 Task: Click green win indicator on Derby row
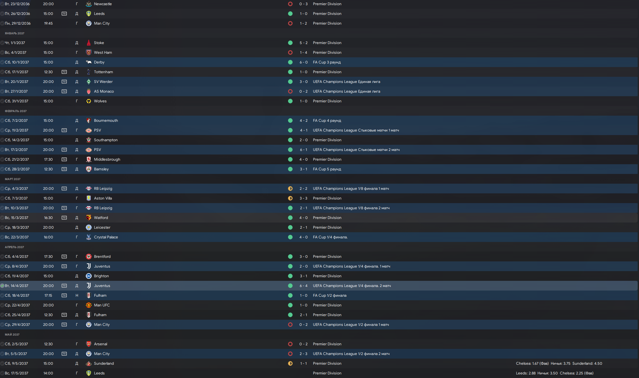click(290, 62)
